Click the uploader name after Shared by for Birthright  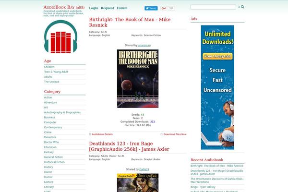point(144,46)
